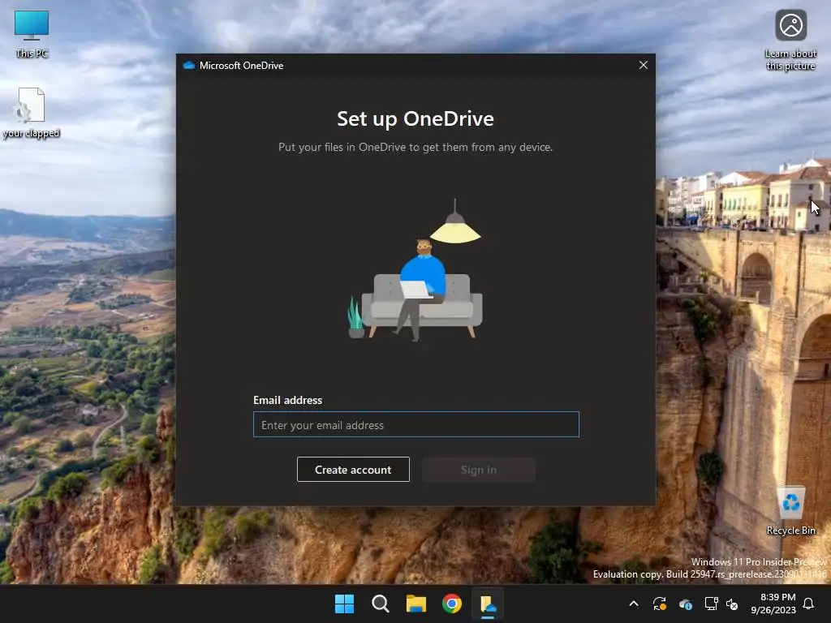Click the OneDrive cloud tray icon
Viewport: 831px width, 623px height.
click(x=685, y=604)
